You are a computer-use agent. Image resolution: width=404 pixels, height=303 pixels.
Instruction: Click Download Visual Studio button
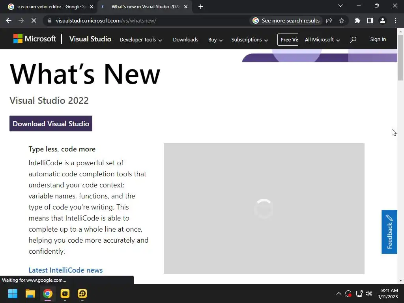[x=51, y=123]
